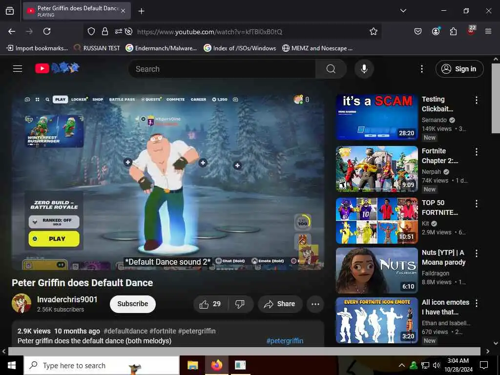Image resolution: width=500 pixels, height=375 pixels.
Task: Click Import bookmarks bookmark
Action: click(38, 48)
